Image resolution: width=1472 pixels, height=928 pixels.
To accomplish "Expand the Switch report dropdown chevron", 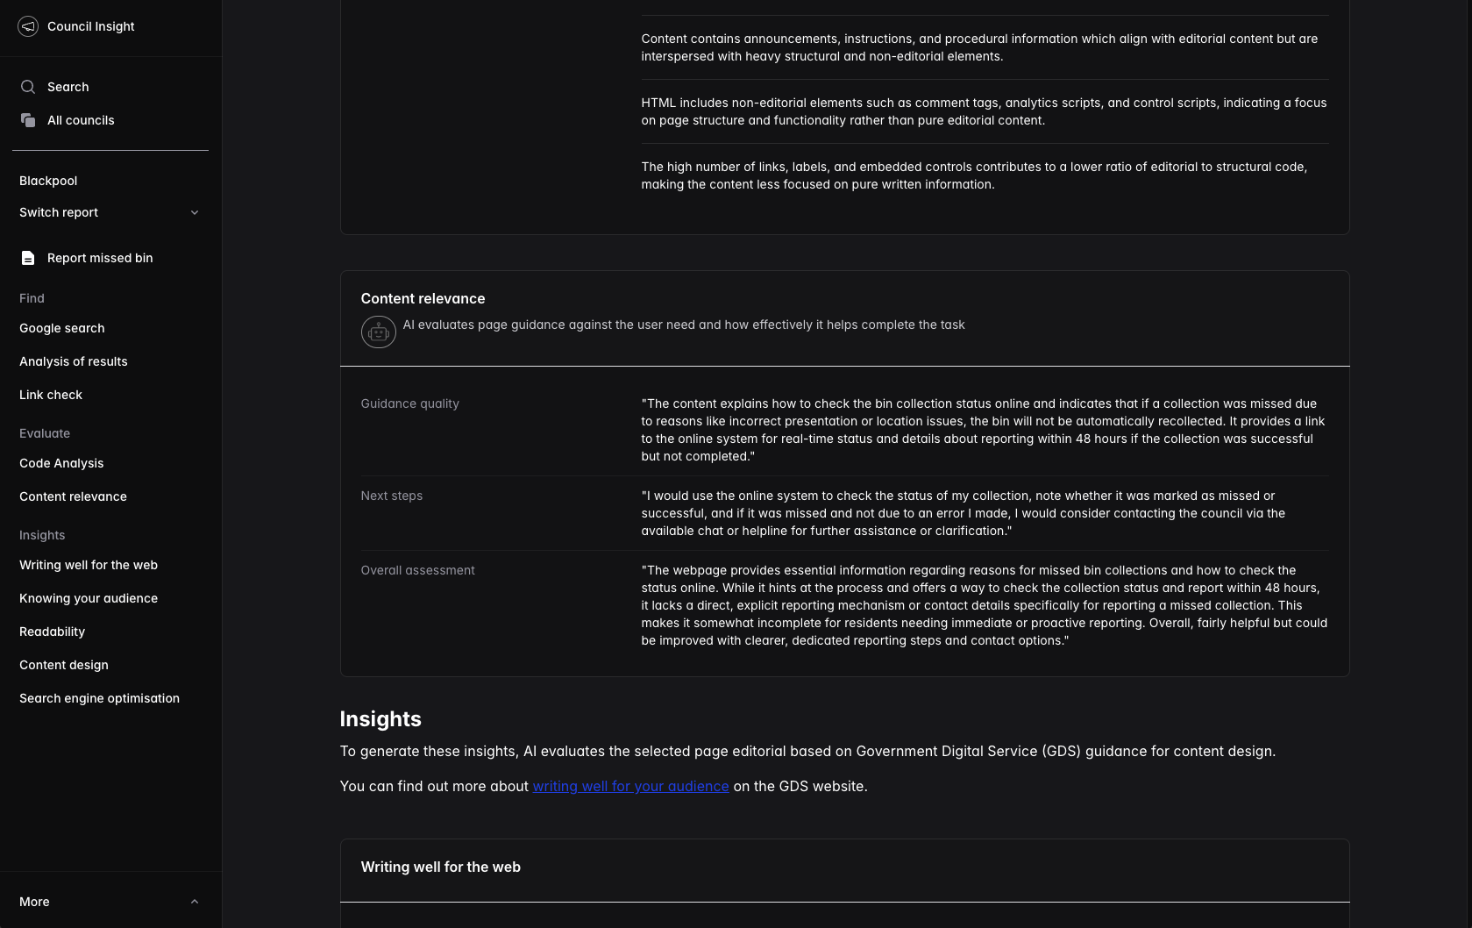I will click(x=195, y=212).
